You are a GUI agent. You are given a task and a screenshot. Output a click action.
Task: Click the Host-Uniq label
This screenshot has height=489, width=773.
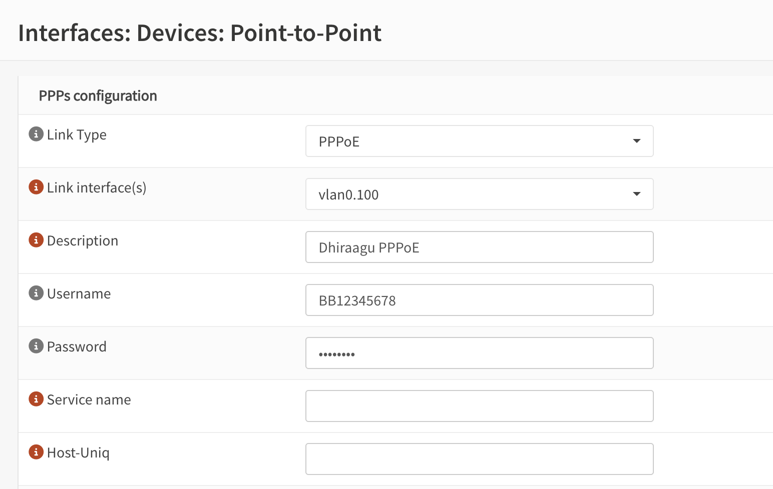click(78, 452)
